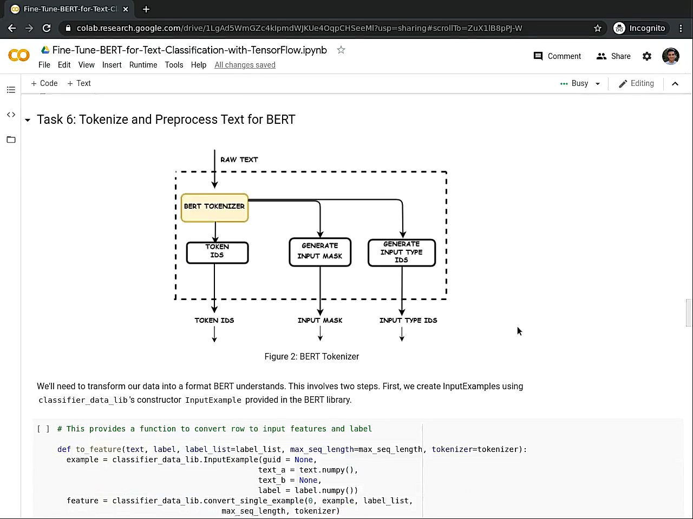Collapse the header with the chevron arrow
Viewport: 693px width, 519px height.
click(x=675, y=83)
